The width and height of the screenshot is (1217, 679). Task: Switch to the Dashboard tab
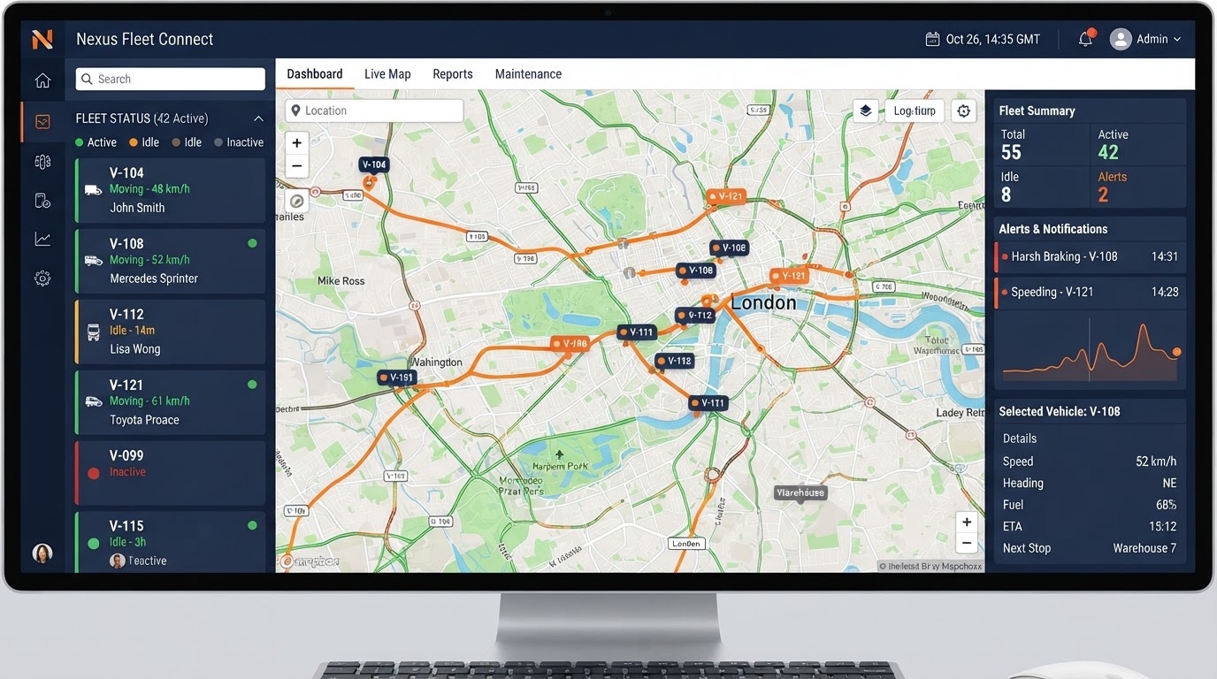pyautogui.click(x=315, y=74)
